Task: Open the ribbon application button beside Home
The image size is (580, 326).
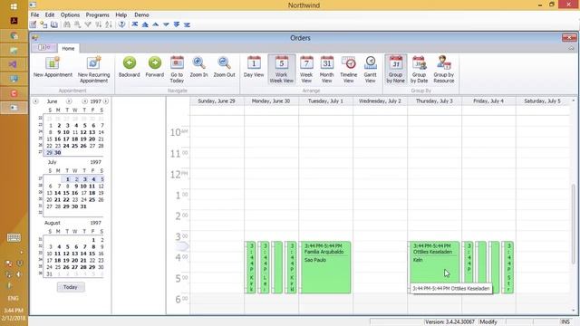Action: click(x=44, y=48)
